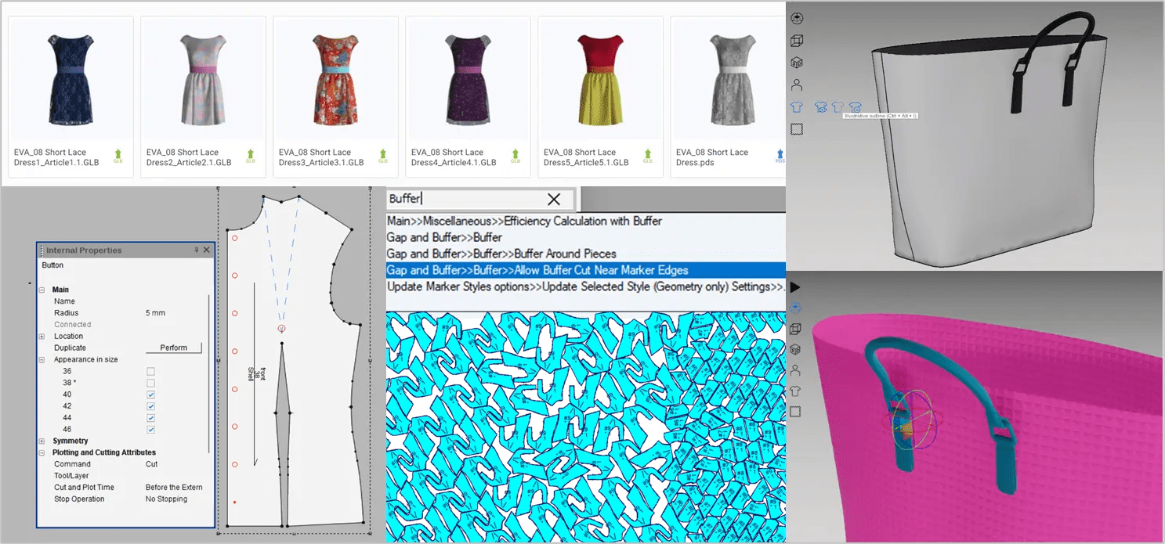Image resolution: width=1165 pixels, height=544 pixels.
Task: Click the Internal Properties panel scrollbar
Action: click(210, 372)
